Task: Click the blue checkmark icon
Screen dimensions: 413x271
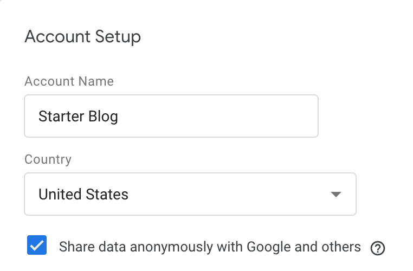Action: pyautogui.click(x=37, y=245)
